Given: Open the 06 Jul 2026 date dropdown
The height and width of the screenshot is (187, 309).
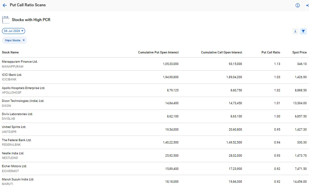Looking at the screenshot, I should click(x=14, y=31).
